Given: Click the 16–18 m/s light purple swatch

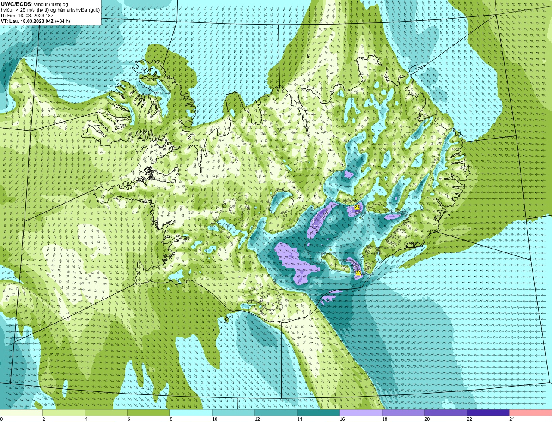Looking at the screenshot, I should click(361, 413).
